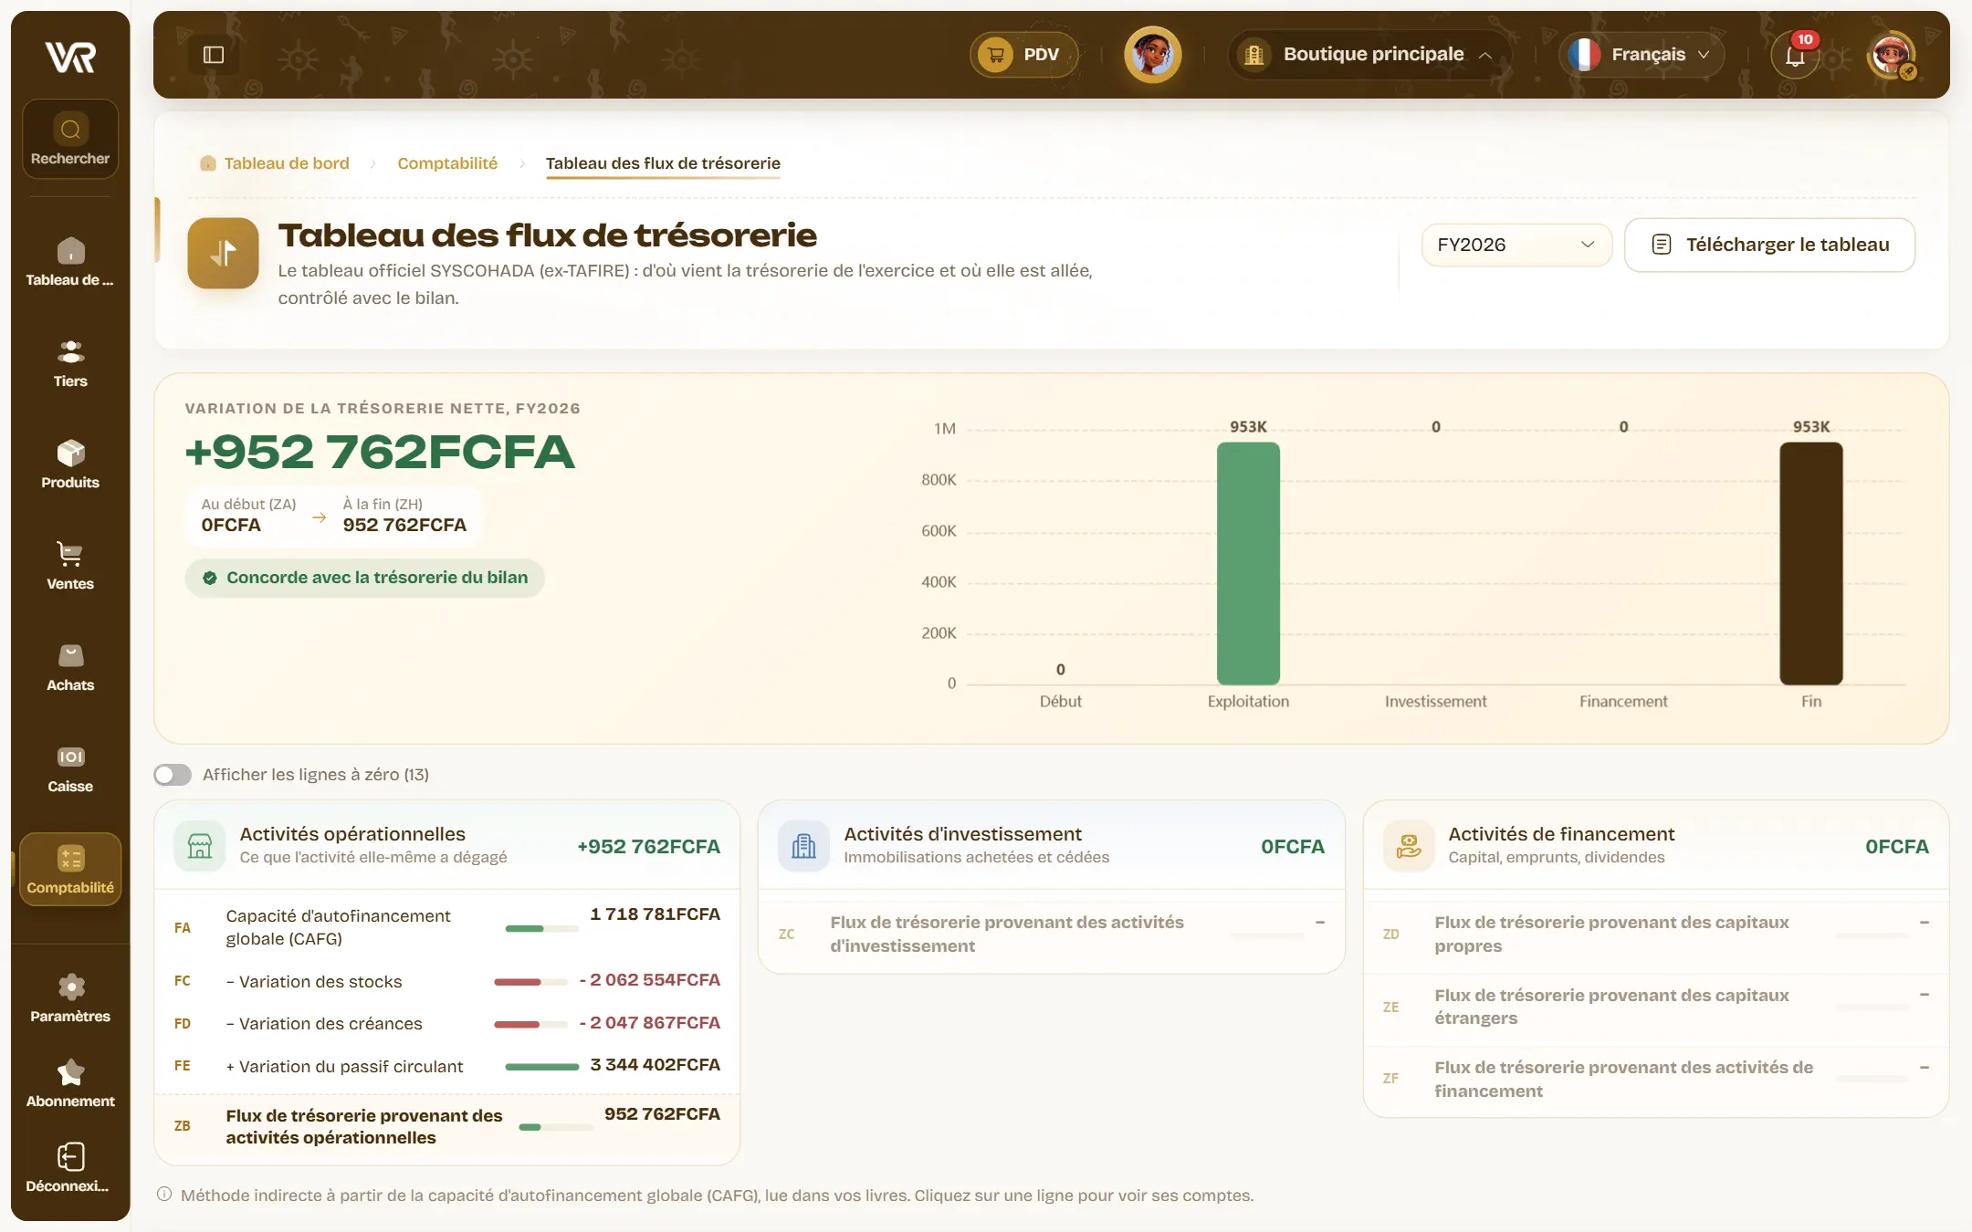Click the PDV button
The width and height of the screenshot is (1972, 1232).
click(x=1023, y=55)
